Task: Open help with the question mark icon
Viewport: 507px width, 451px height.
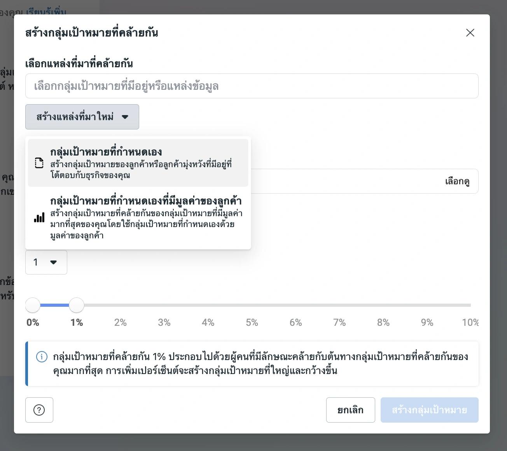Action: pos(39,410)
